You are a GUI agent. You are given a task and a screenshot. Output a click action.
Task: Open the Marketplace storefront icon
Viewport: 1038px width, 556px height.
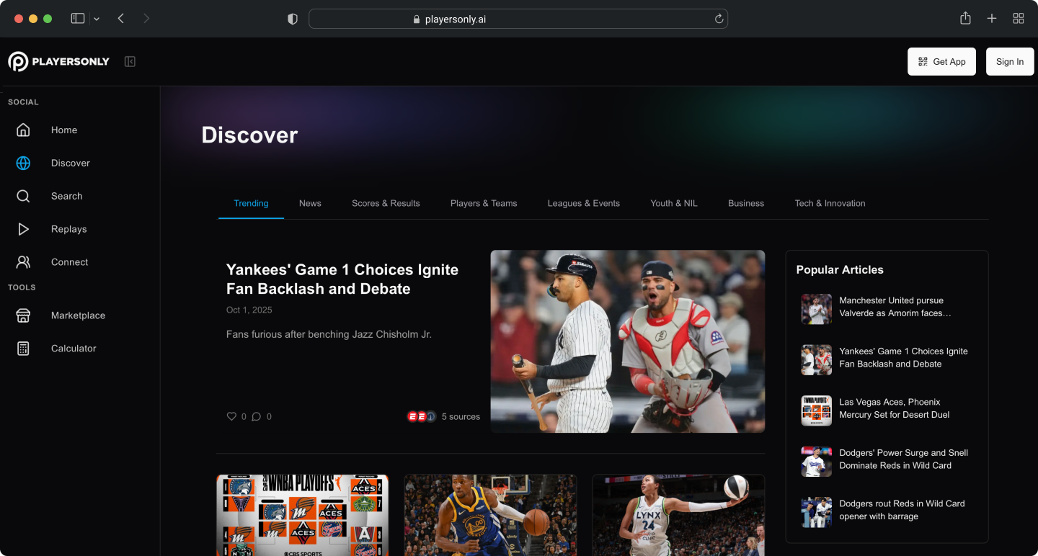point(23,315)
